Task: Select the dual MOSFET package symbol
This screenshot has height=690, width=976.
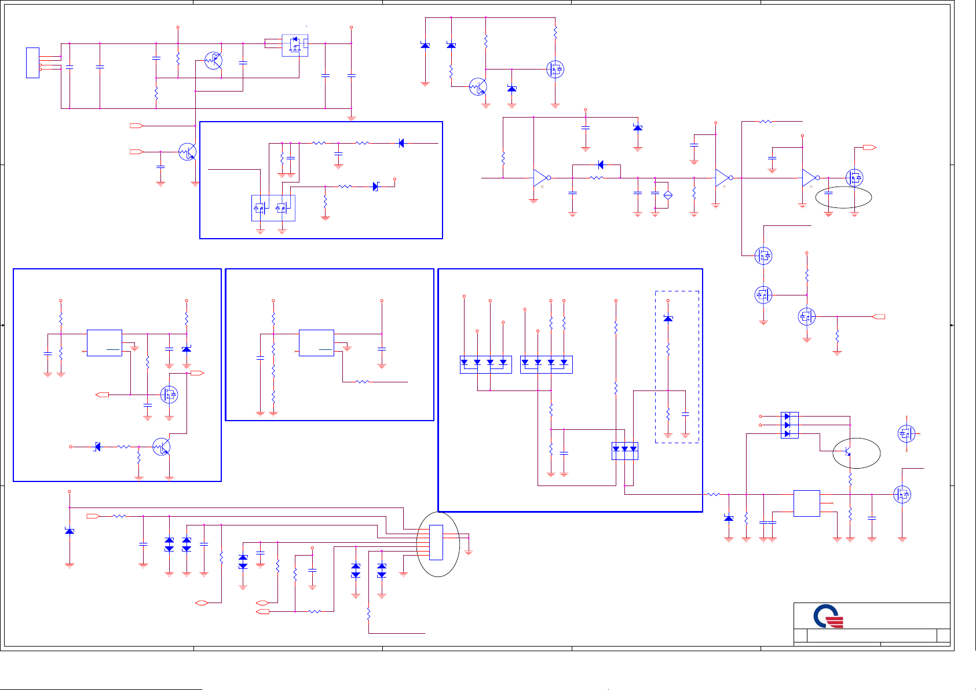Action: (x=273, y=208)
